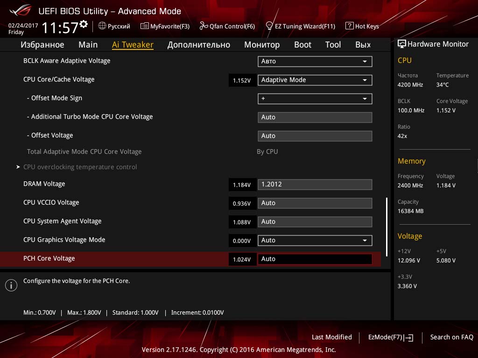Image resolution: width=478 pixels, height=358 pixels.
Task: Click the Total Adaptive Mode CPU Core Voltage label
Action: [x=84, y=151]
